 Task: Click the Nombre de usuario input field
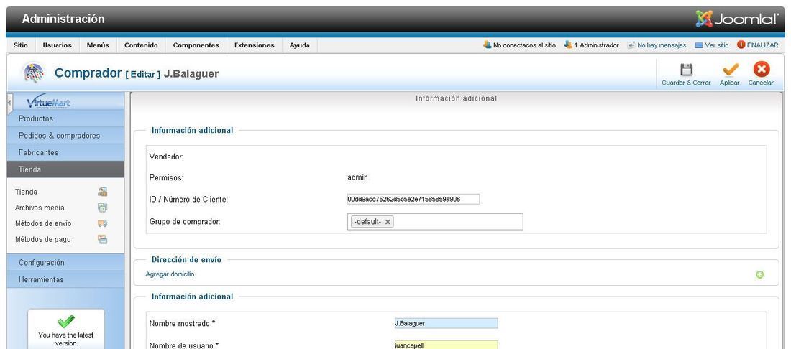(446, 345)
